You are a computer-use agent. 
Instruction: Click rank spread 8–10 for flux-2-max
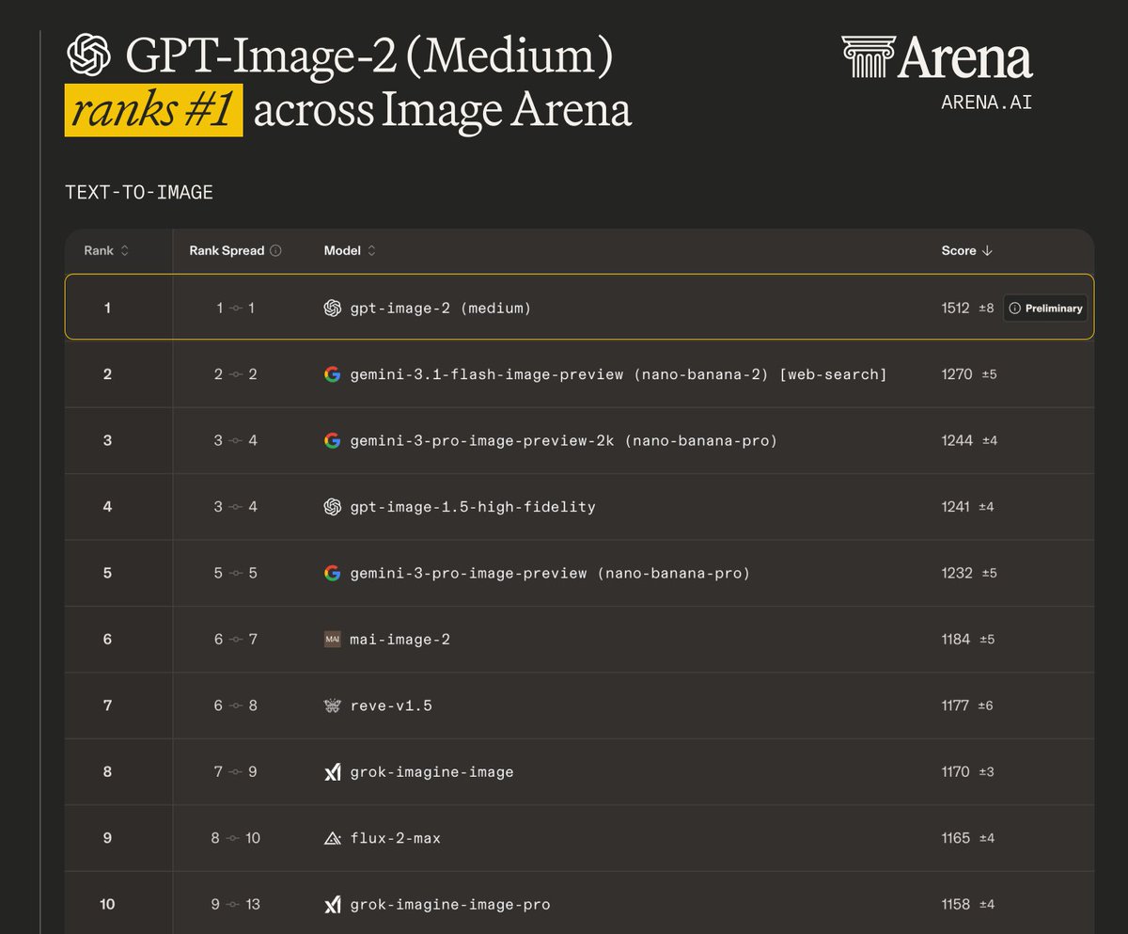(235, 838)
